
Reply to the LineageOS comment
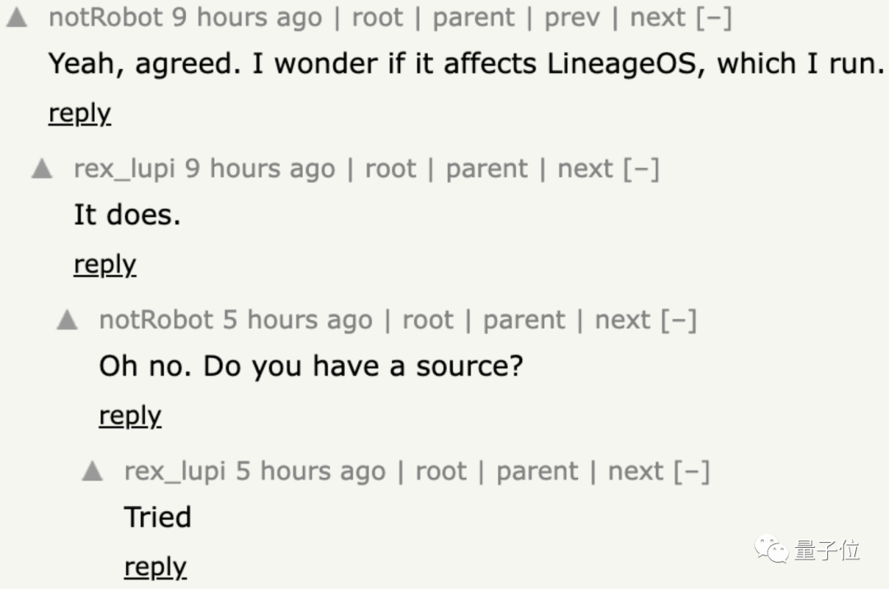point(79,113)
